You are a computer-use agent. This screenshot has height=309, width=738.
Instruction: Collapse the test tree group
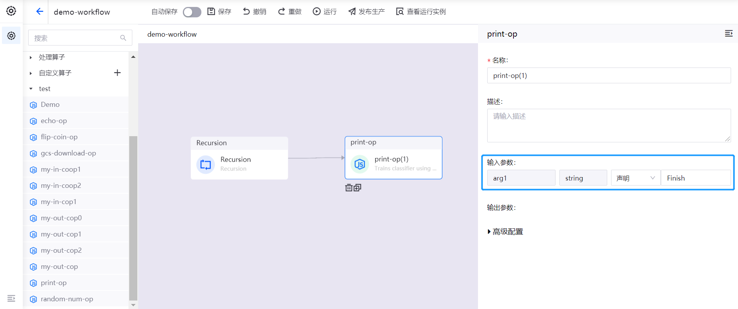(31, 89)
